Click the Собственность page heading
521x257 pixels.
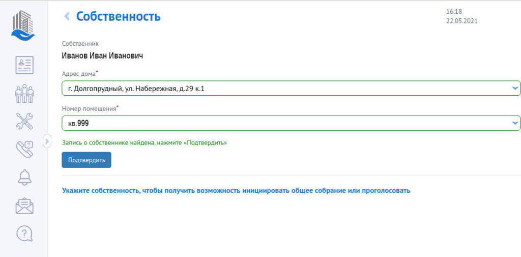118,16
